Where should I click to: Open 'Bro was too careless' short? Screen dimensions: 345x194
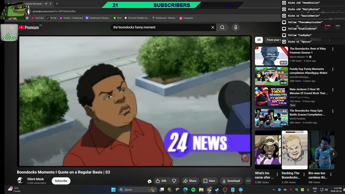322,150
